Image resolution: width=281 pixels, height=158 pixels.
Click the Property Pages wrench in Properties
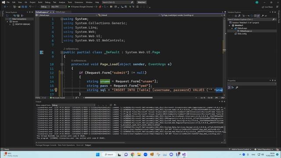[237, 88]
